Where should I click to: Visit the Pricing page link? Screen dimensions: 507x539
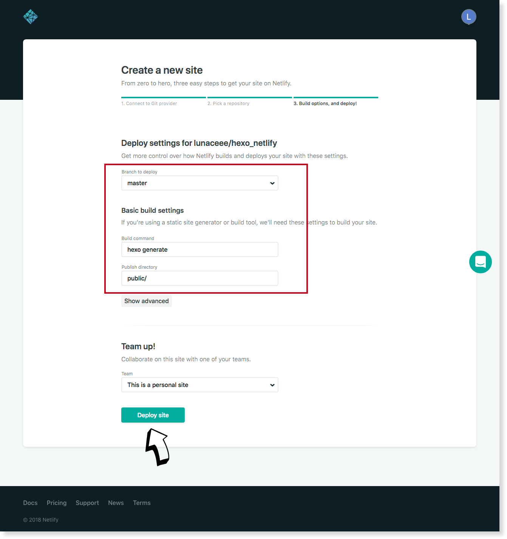pyautogui.click(x=56, y=503)
